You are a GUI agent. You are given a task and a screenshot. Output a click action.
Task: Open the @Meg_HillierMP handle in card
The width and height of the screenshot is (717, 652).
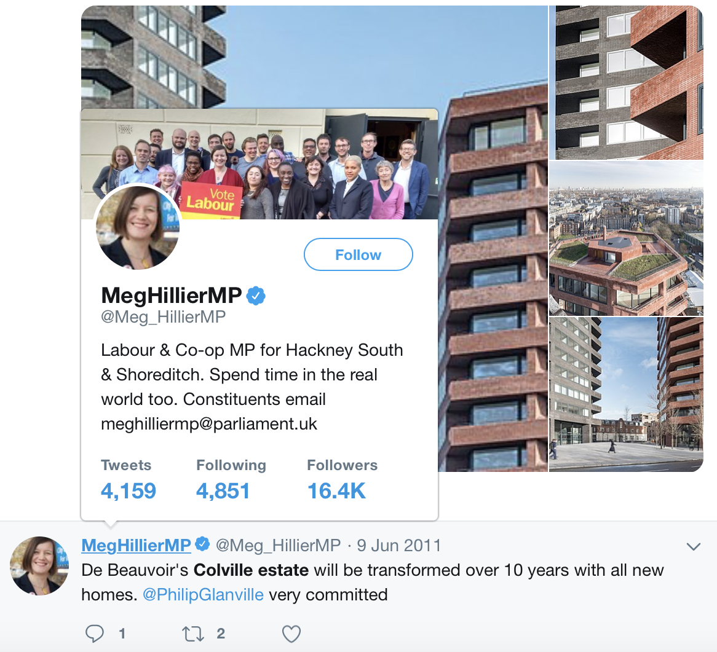163,316
